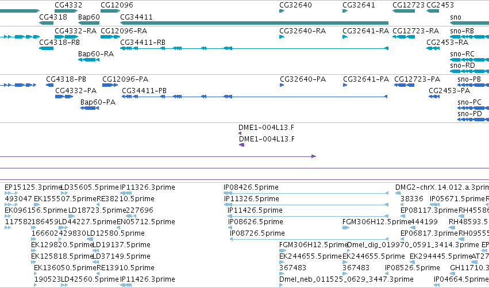
Task: Click transcript label CG32640-RA
Action: click(x=302, y=31)
